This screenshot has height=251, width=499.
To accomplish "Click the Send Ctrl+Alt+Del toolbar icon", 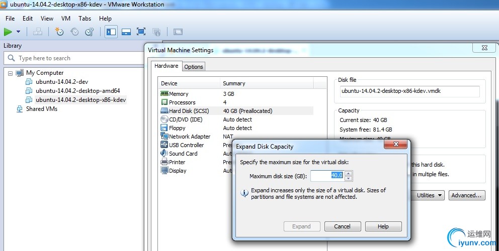I will pos(38,32).
